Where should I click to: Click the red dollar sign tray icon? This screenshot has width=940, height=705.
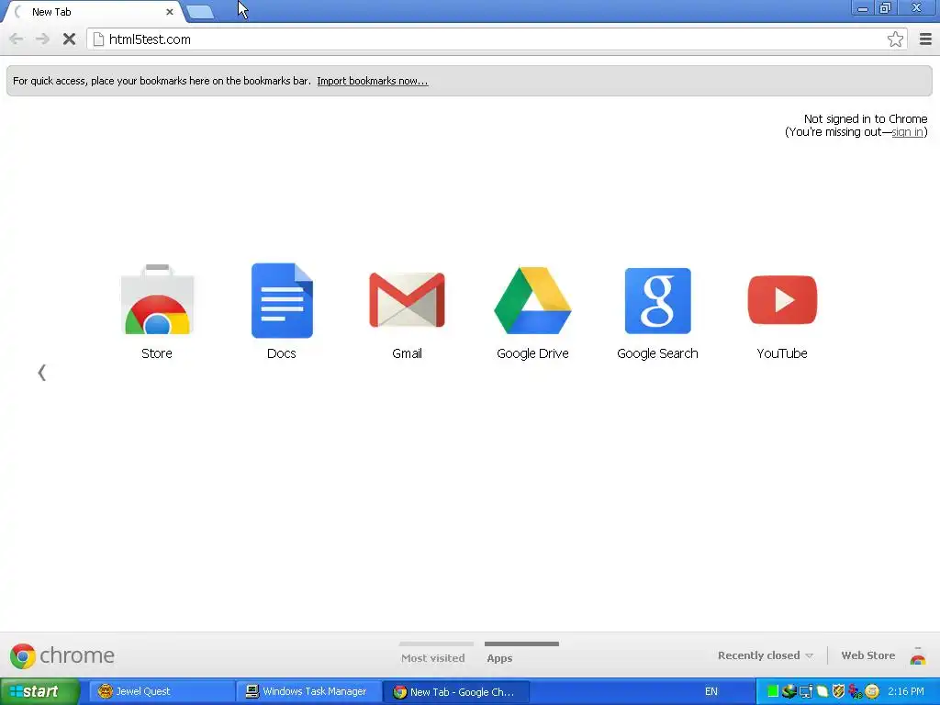point(855,691)
